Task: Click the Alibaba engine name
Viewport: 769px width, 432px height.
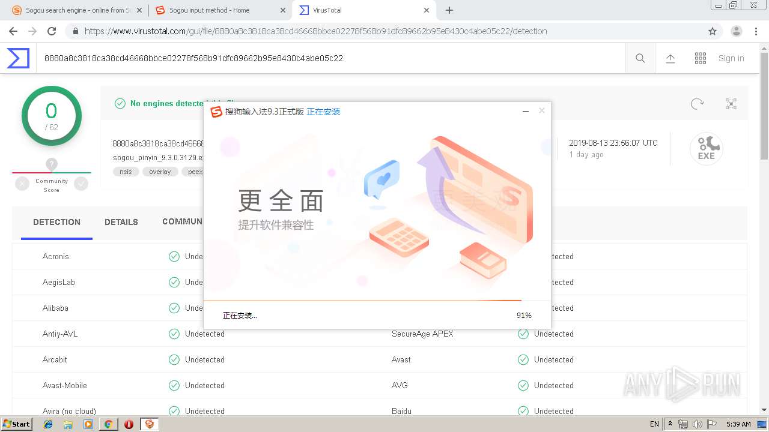Action: (55, 308)
